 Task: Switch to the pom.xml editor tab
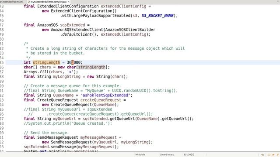[x=12, y=2]
